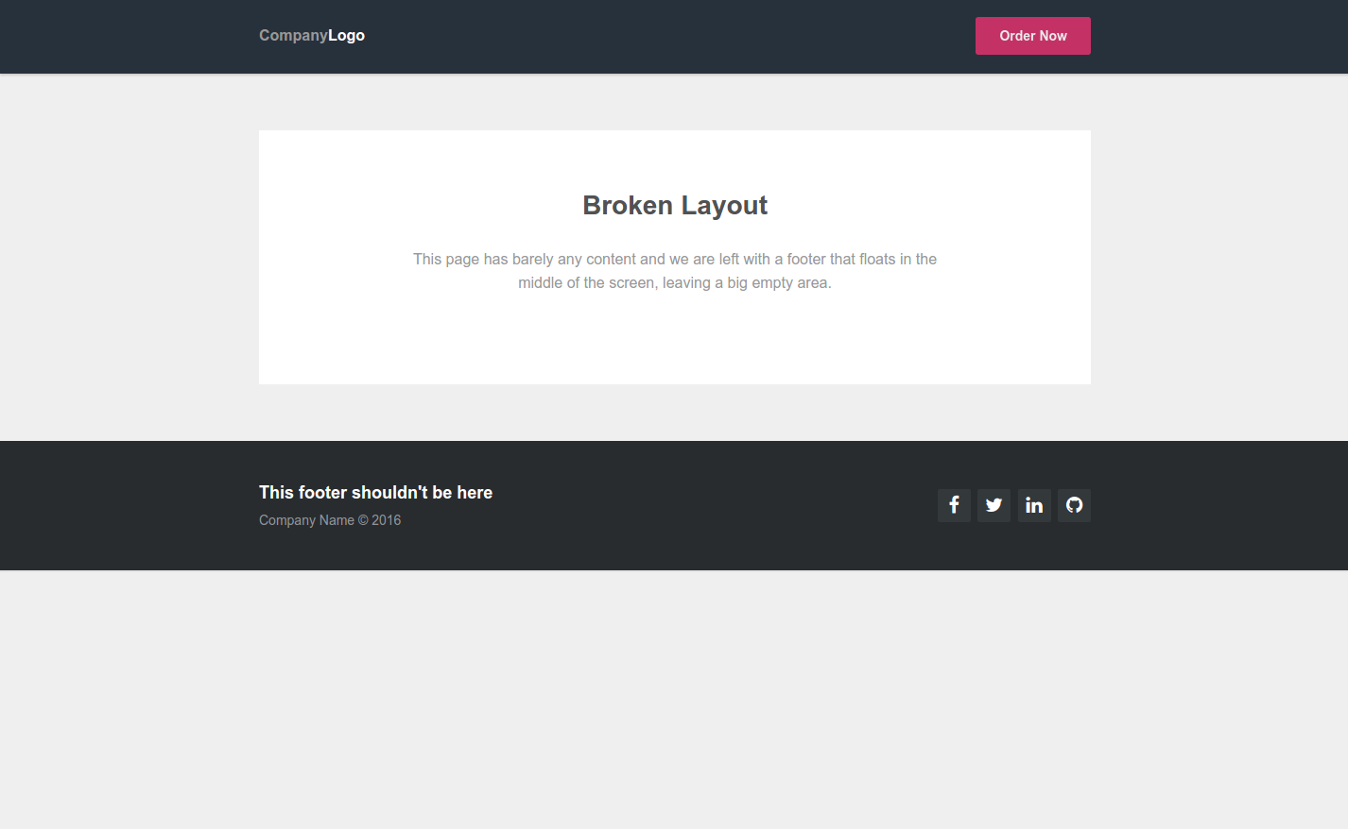Click the white word Logo in the header
This screenshot has width=1348, height=829.
[x=347, y=36]
